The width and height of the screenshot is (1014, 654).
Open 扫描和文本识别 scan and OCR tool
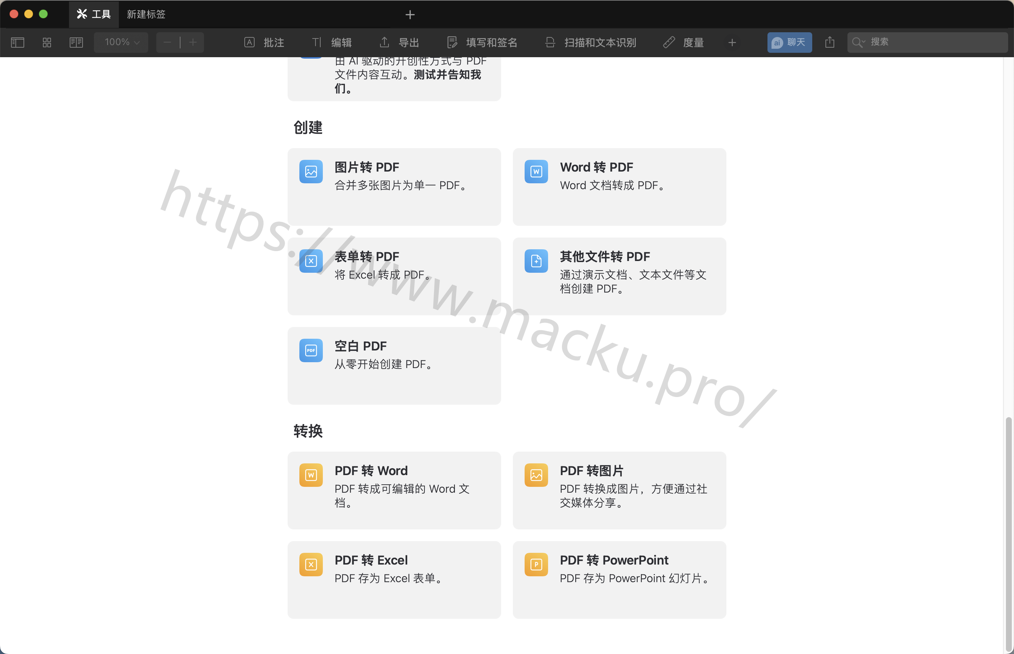590,42
